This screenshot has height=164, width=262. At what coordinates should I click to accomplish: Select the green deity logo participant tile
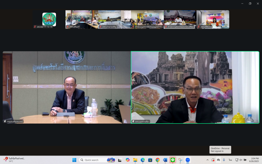tap(49, 19)
